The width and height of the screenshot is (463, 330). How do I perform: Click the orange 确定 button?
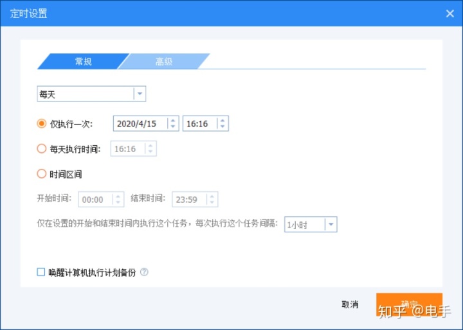click(x=409, y=304)
